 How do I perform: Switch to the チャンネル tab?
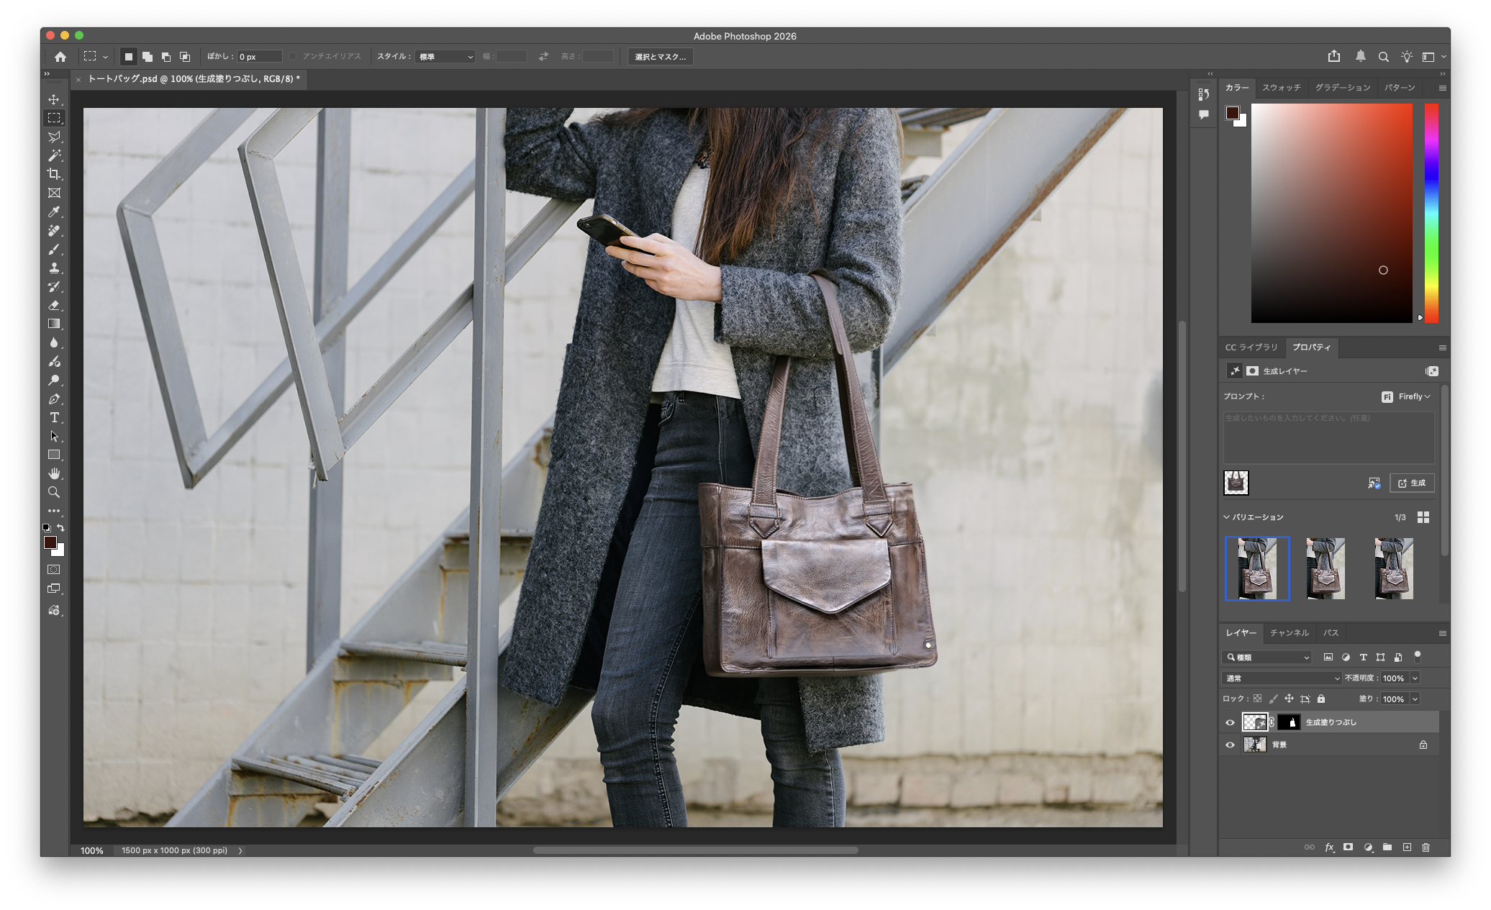1289,633
